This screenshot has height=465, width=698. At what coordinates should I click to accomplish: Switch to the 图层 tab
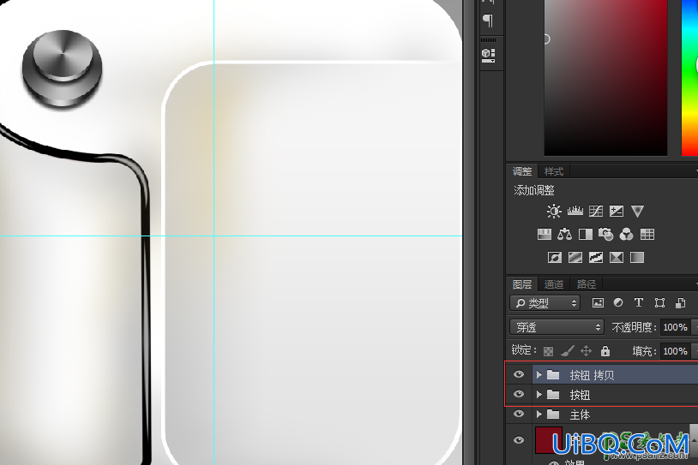click(x=522, y=284)
